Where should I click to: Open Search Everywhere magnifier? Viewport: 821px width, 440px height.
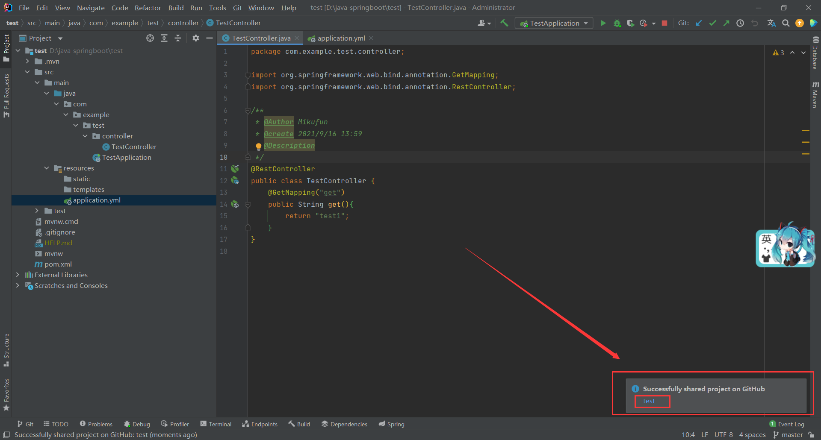(786, 23)
